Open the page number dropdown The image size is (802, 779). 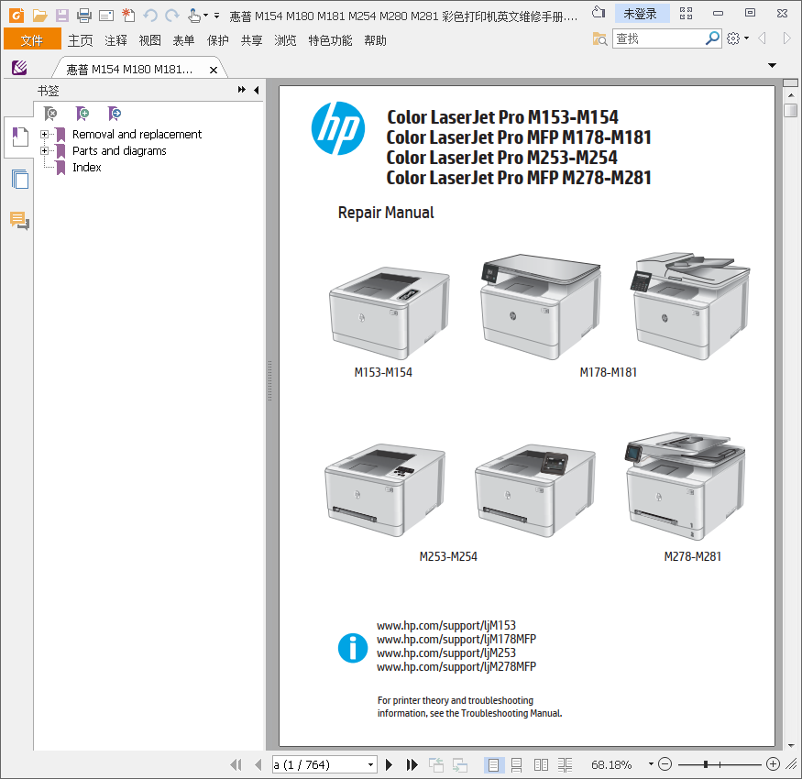(x=371, y=765)
